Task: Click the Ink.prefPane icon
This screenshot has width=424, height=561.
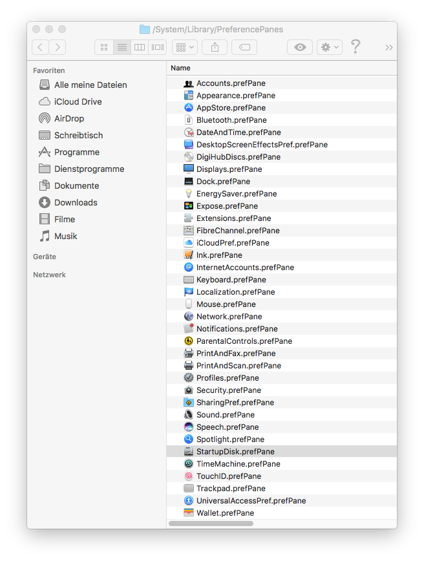Action: [189, 255]
